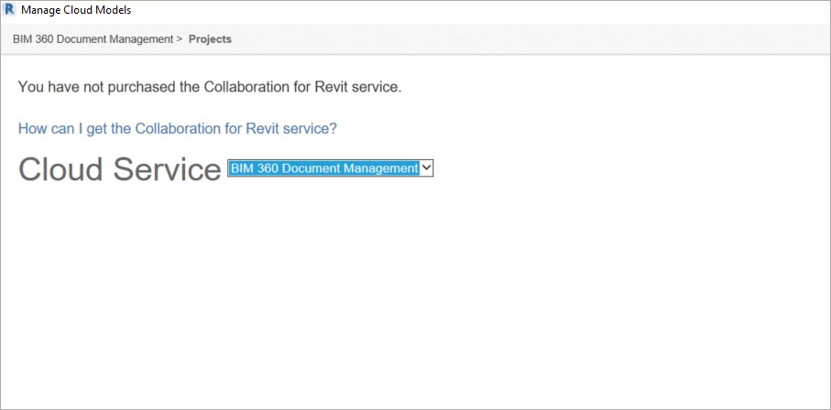Open the Collaboration for Revit help link
Screen dimensions: 831x410
pos(177,129)
